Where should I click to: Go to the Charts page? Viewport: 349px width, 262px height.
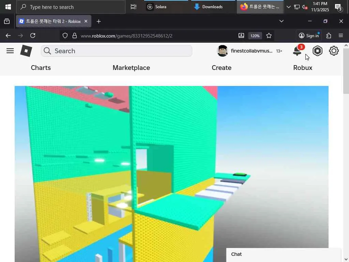coord(41,68)
